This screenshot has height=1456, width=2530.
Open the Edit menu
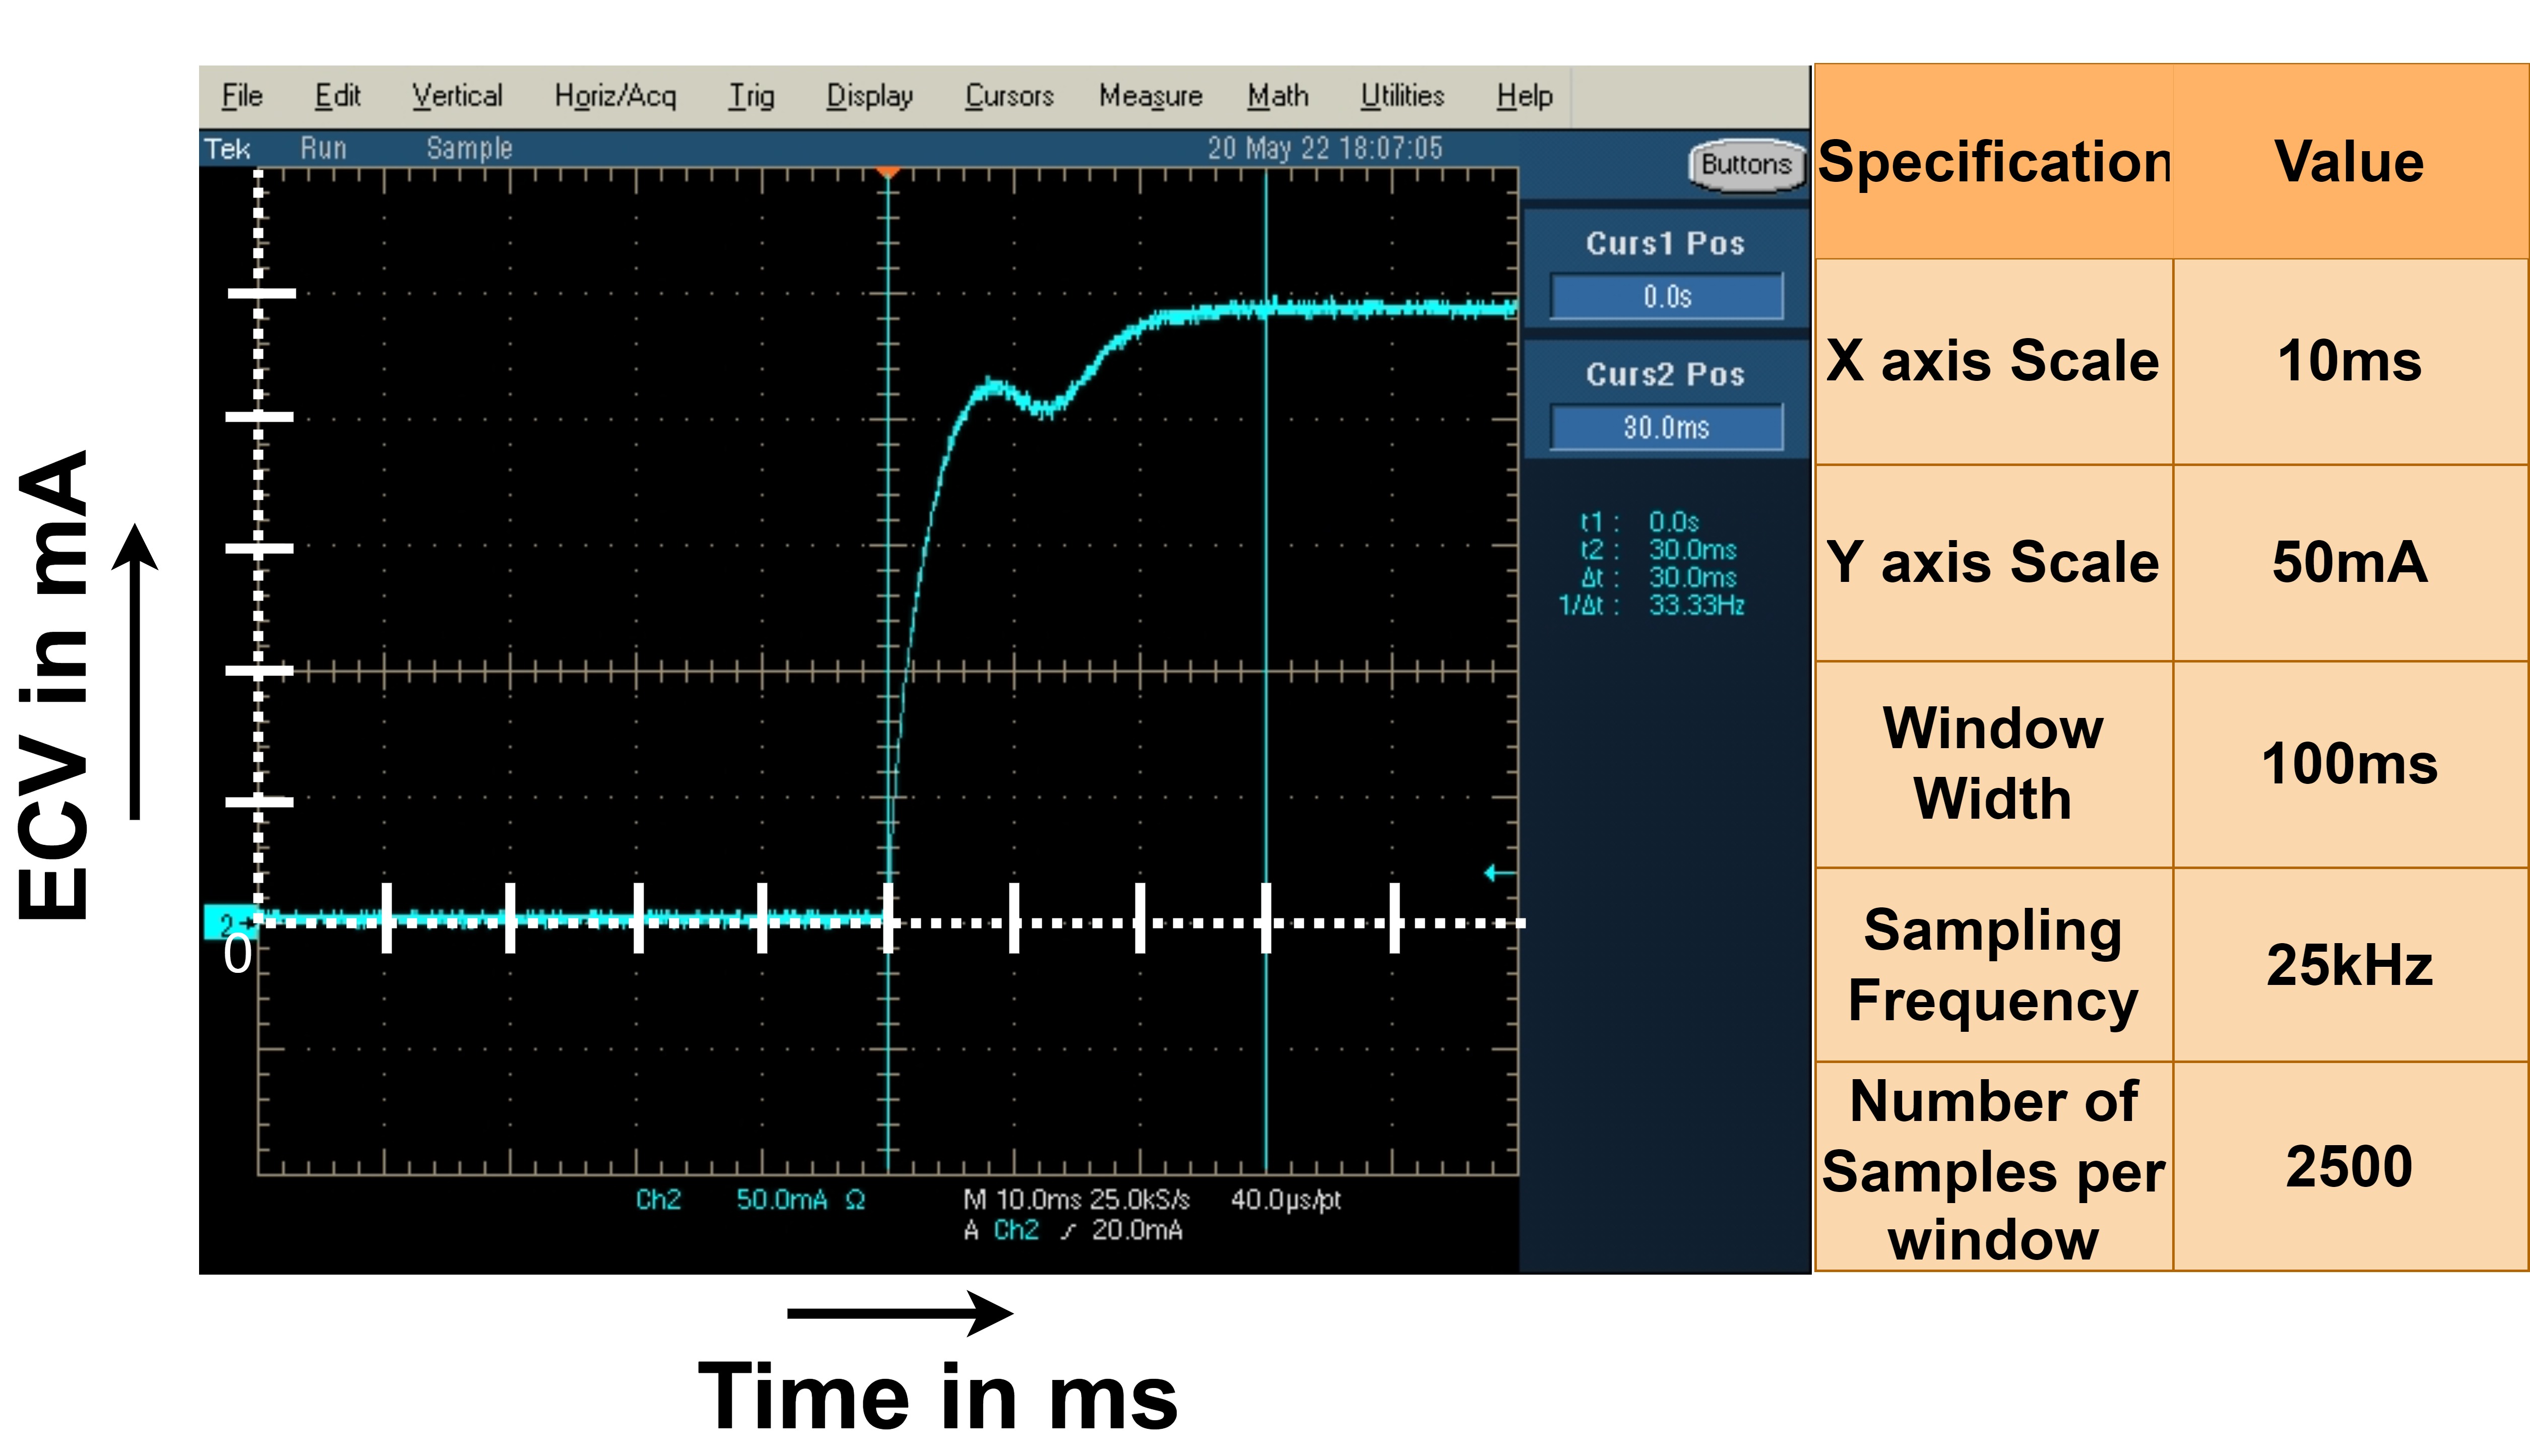(x=337, y=96)
